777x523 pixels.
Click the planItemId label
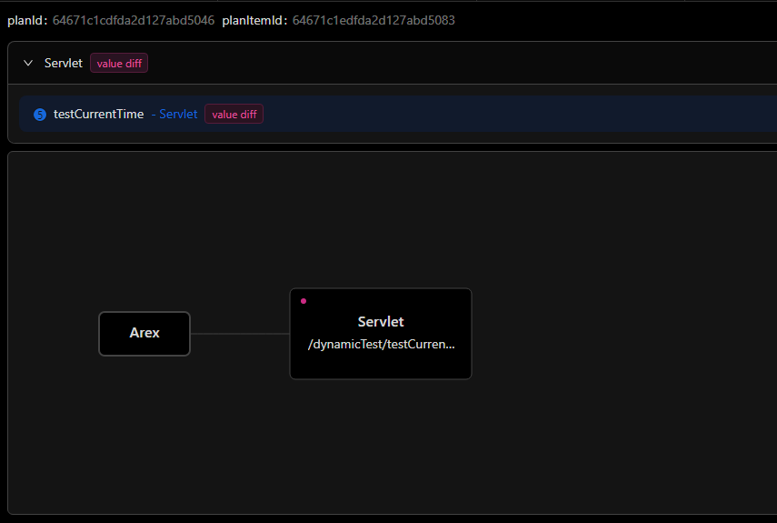[254, 20]
